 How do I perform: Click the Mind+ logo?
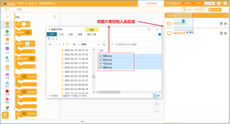click(x=9, y=3)
